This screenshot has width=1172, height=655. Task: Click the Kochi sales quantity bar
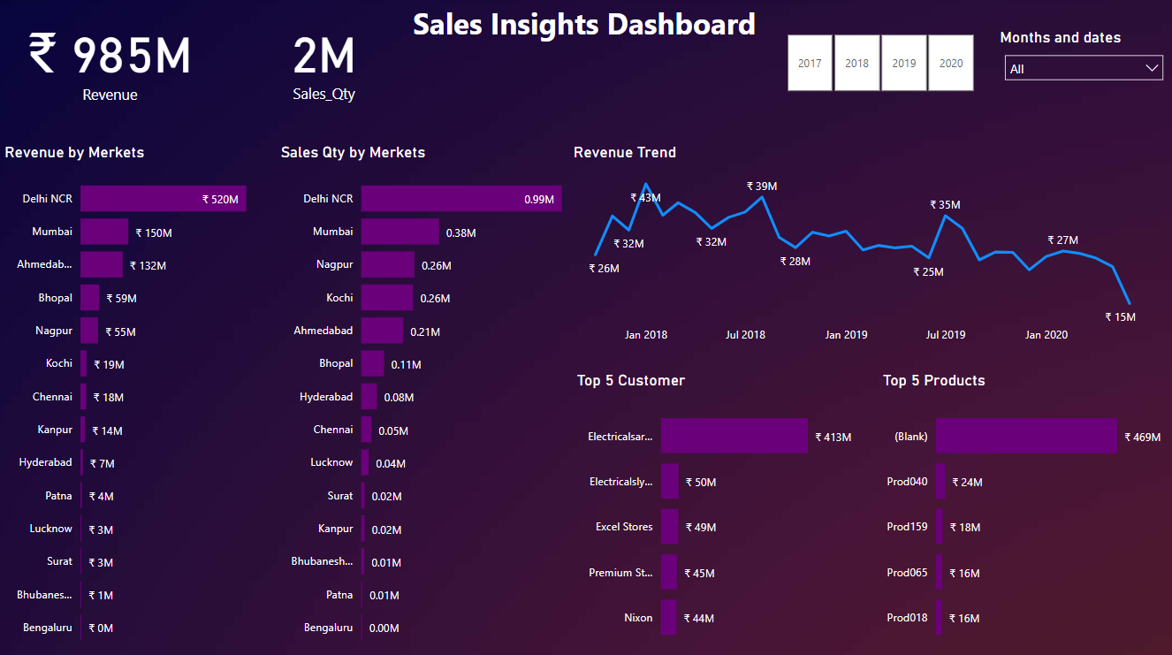click(x=386, y=298)
